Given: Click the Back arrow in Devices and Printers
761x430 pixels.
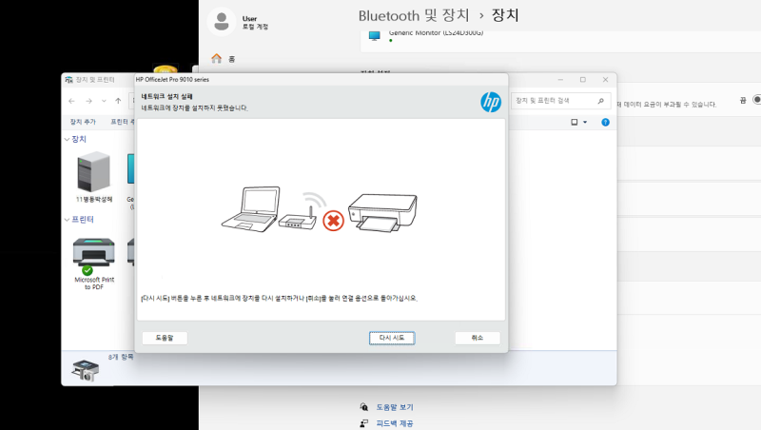Looking at the screenshot, I should (72, 101).
